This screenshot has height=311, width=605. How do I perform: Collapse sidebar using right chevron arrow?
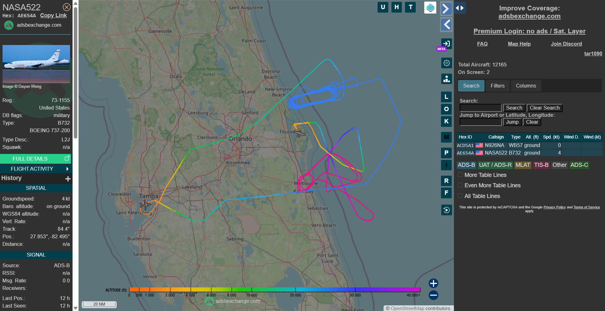[446, 8]
